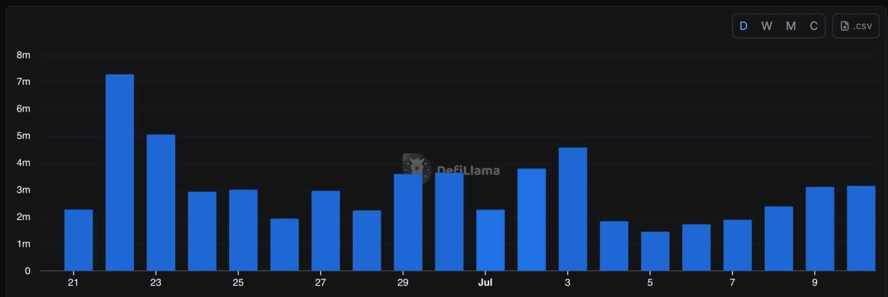Image resolution: width=888 pixels, height=297 pixels.
Task: Switch chart to weekly W view
Action: coord(767,26)
